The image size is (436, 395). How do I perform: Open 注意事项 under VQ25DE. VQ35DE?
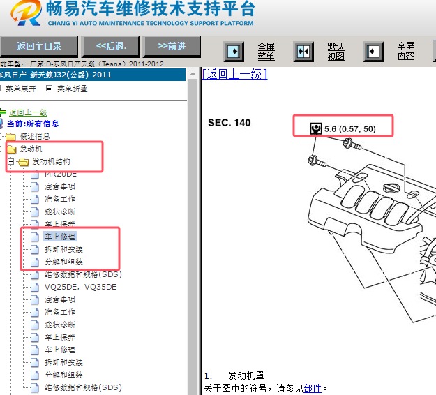(60, 299)
